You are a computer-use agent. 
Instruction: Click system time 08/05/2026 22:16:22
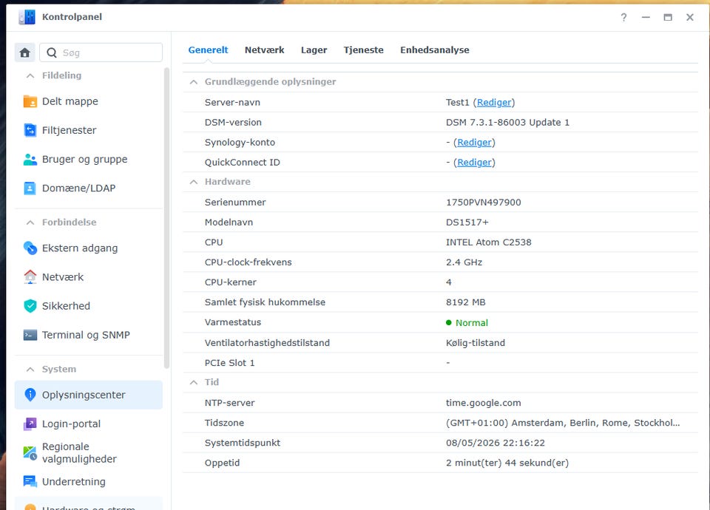pos(496,443)
